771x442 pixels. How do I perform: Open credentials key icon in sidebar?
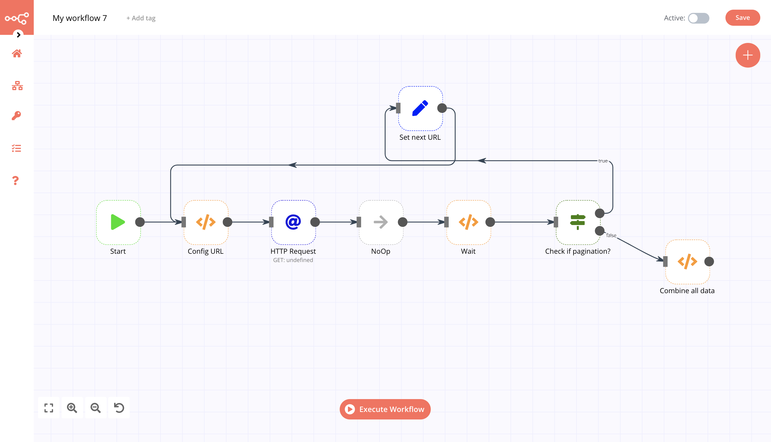(x=16, y=115)
